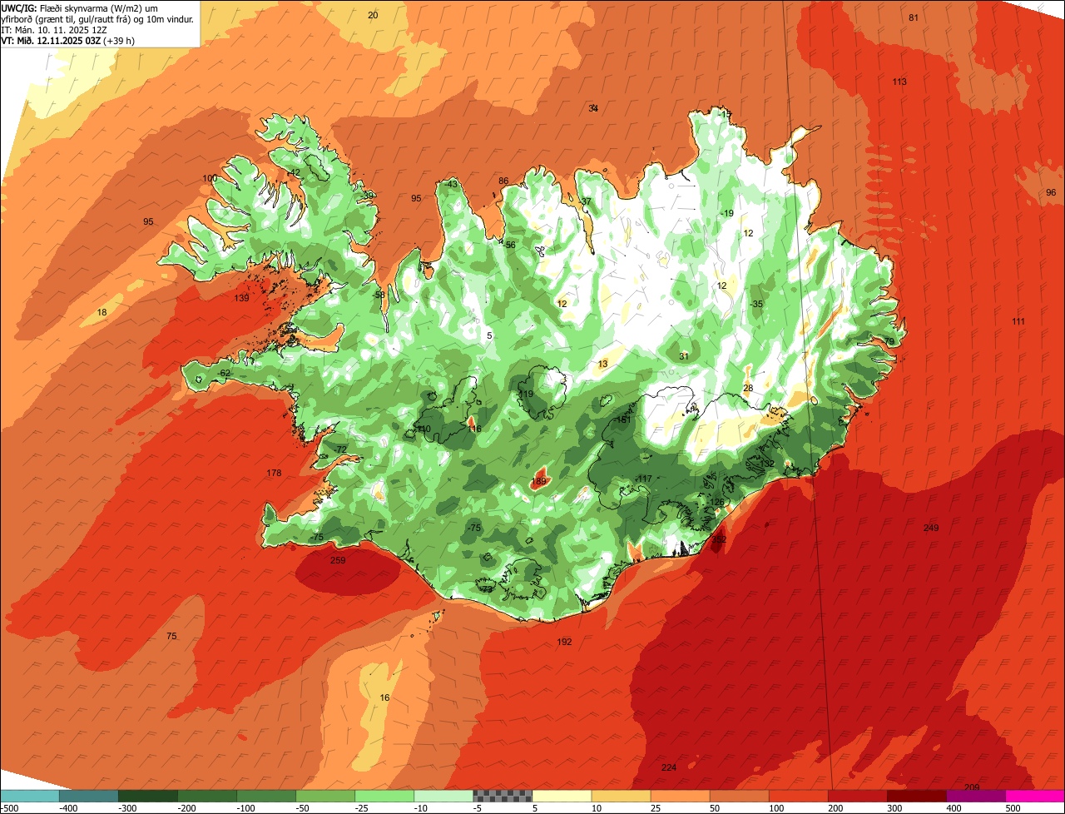Viewport: 1065px width, 814px height.
Task: Select the map value '5' in the northwest interior
Action: [490, 335]
